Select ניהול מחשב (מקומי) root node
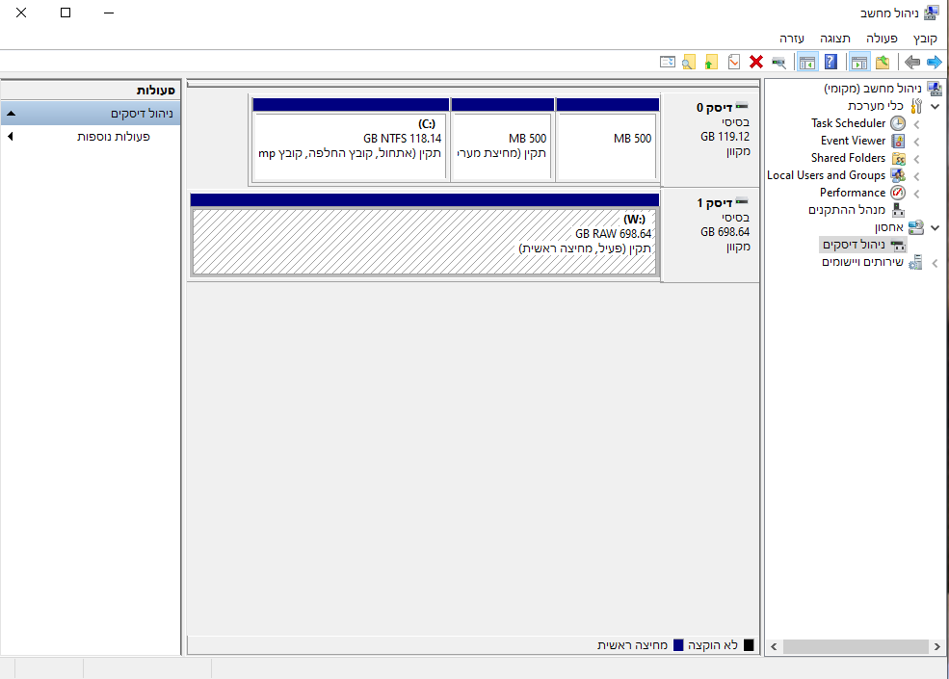Screen dimensions: 949x679 (x=873, y=89)
